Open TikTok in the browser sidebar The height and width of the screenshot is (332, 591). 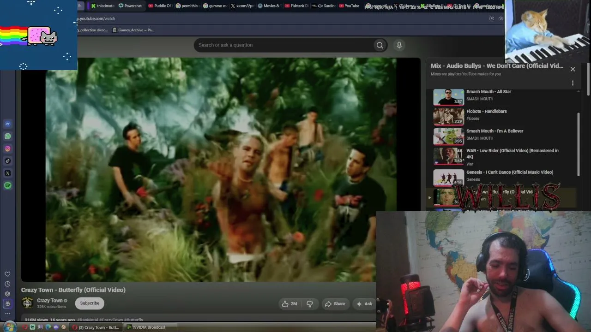tap(7, 161)
